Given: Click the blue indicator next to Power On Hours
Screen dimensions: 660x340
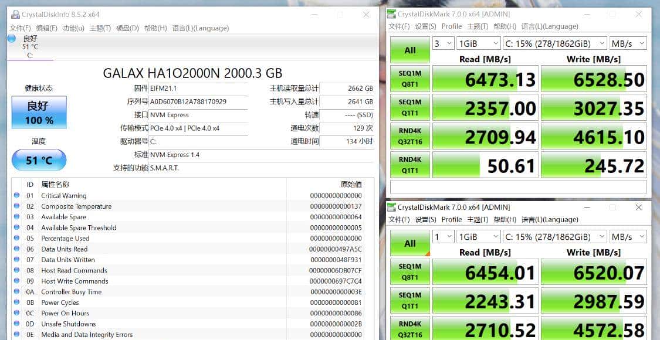Looking at the screenshot, I should click(17, 313).
